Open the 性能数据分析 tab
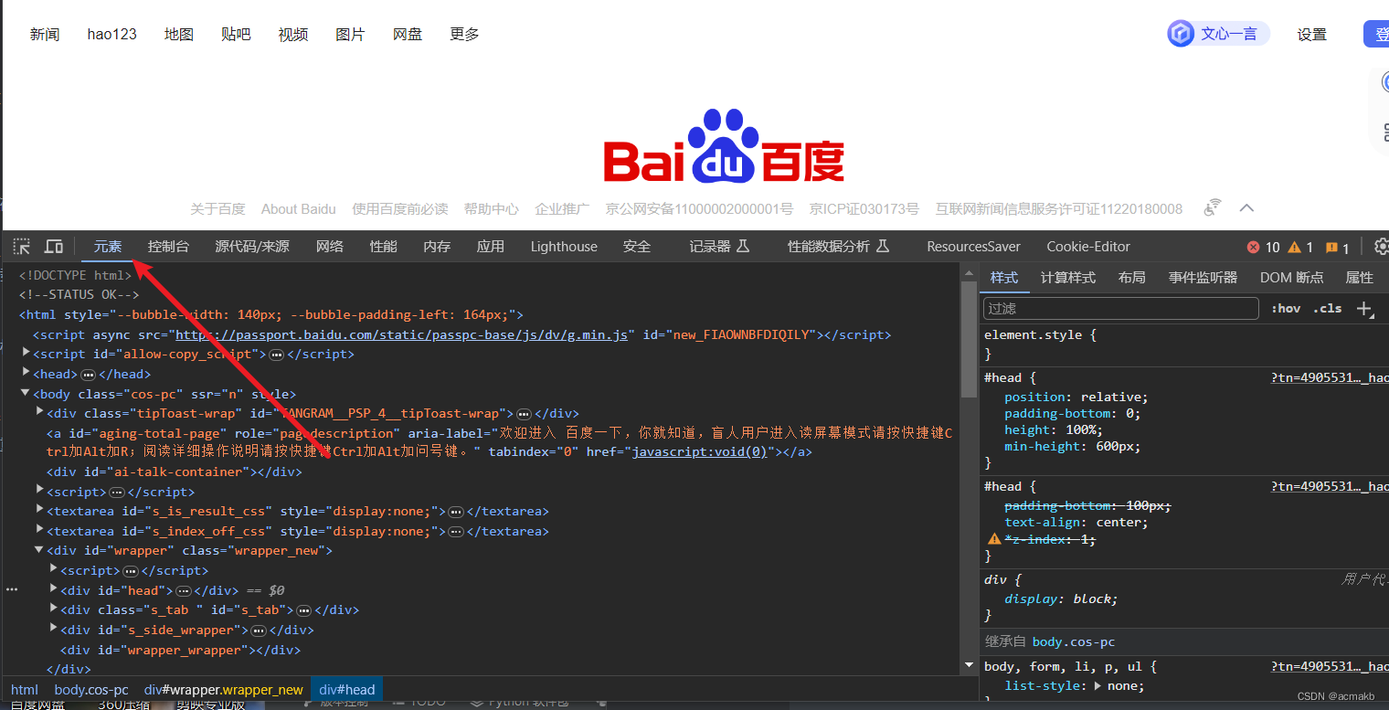1389x710 pixels. point(839,247)
